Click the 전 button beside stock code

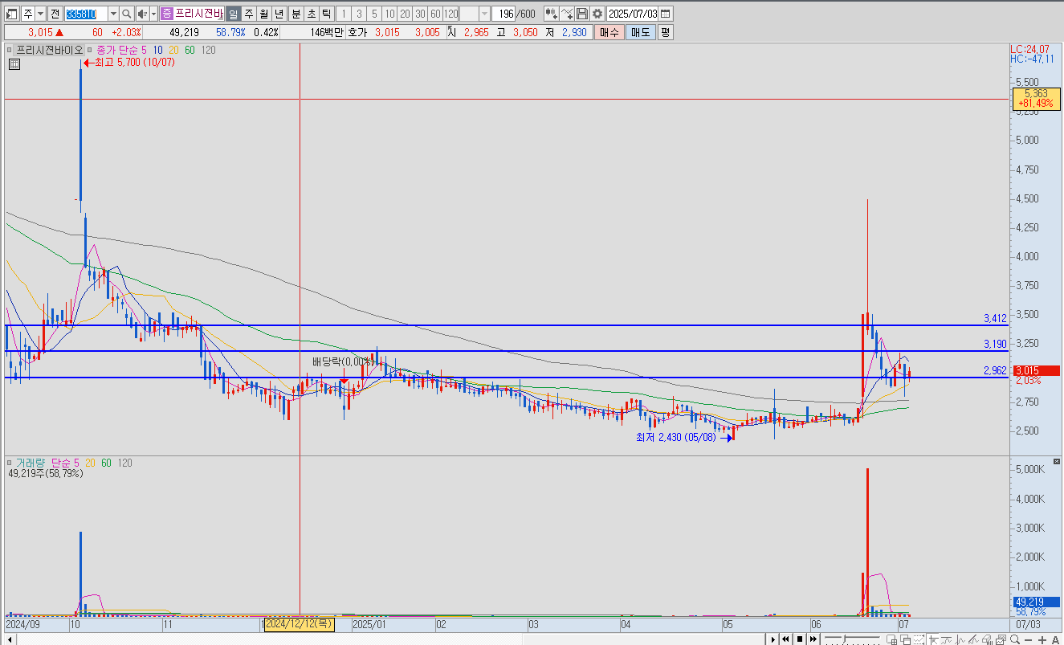coord(55,14)
